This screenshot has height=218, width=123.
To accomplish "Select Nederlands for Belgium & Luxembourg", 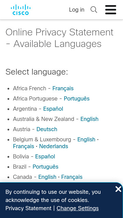I will point(54,146).
